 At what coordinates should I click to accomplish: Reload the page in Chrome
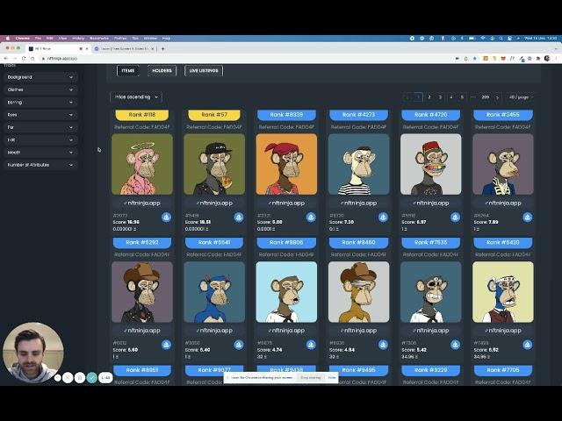click(x=24, y=59)
